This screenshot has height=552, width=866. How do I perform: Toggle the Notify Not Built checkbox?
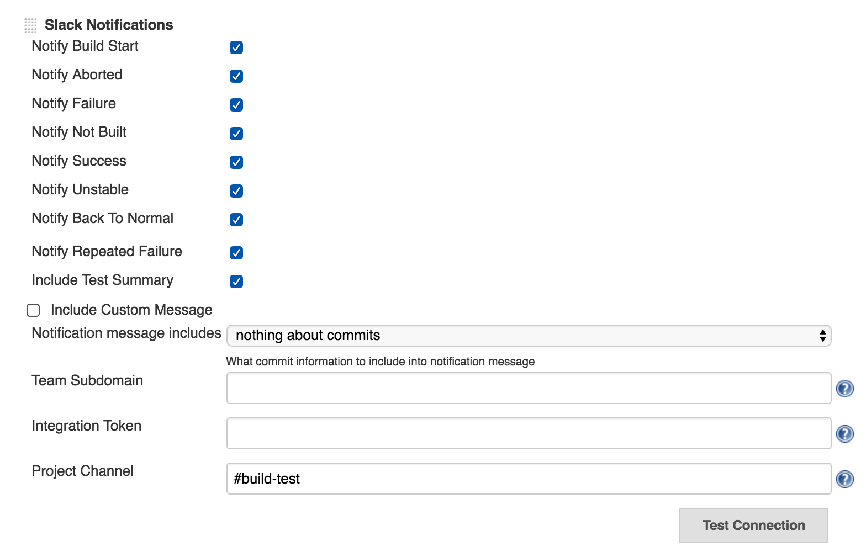[236, 134]
